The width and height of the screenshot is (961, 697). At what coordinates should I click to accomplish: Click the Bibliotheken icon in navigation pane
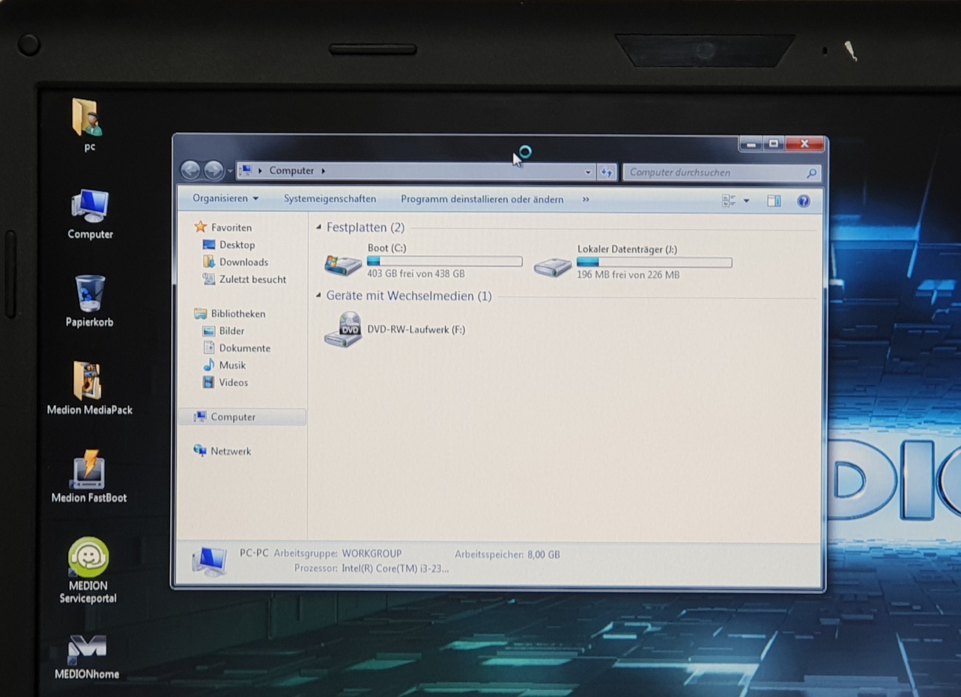pyautogui.click(x=200, y=313)
